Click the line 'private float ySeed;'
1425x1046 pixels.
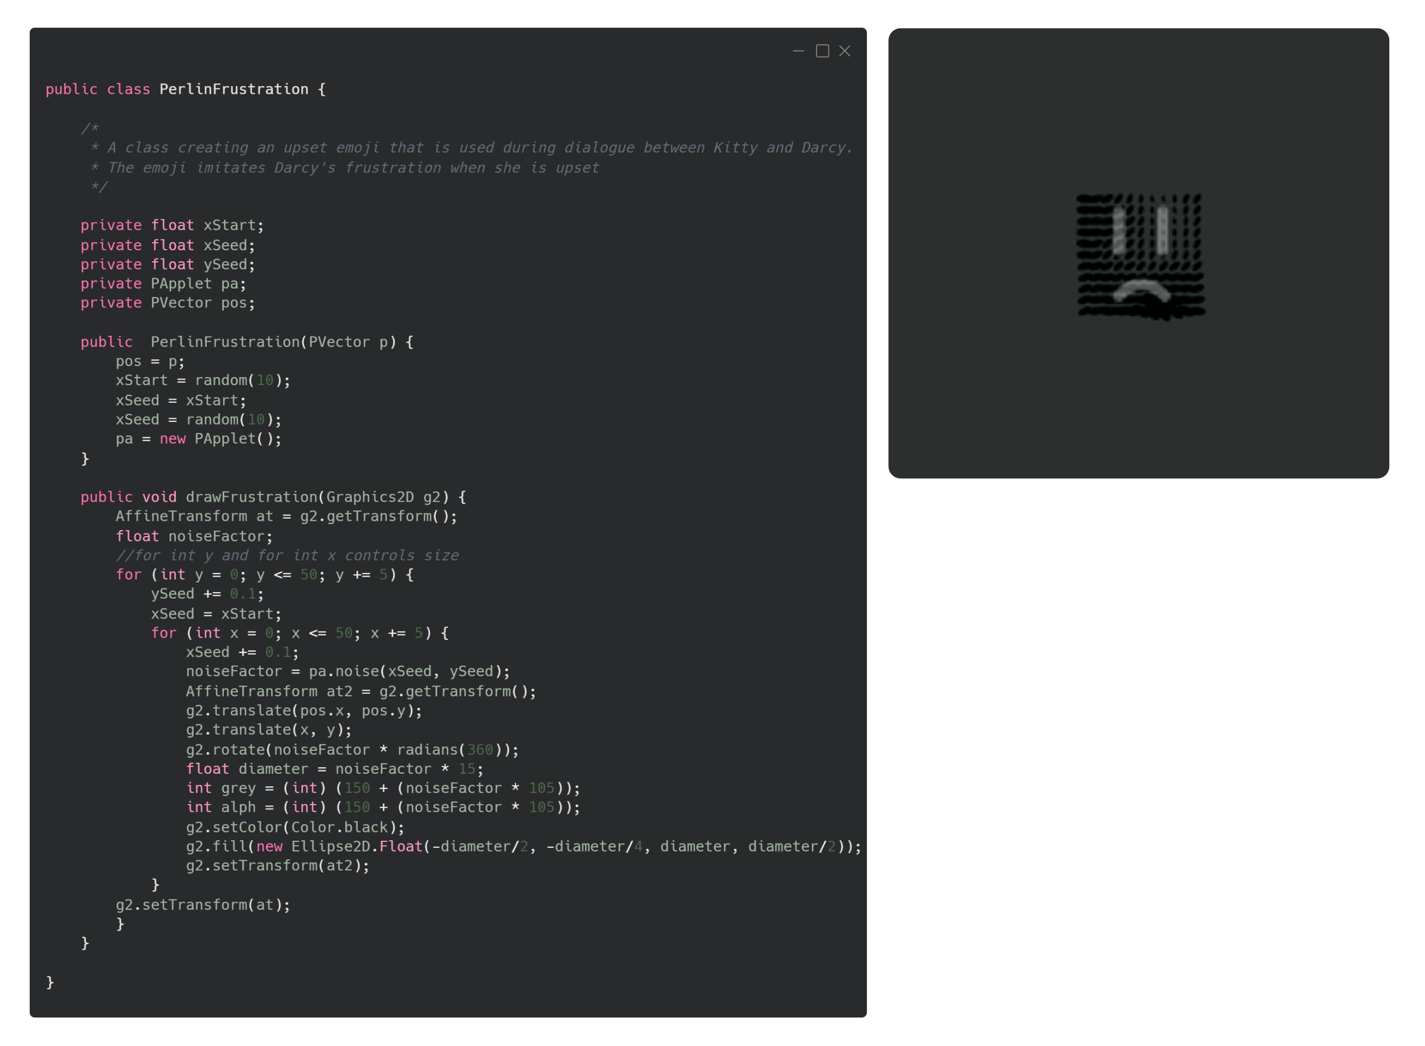coord(167,264)
